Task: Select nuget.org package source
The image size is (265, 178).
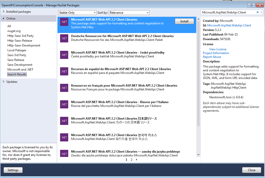Action: click(x=14, y=31)
